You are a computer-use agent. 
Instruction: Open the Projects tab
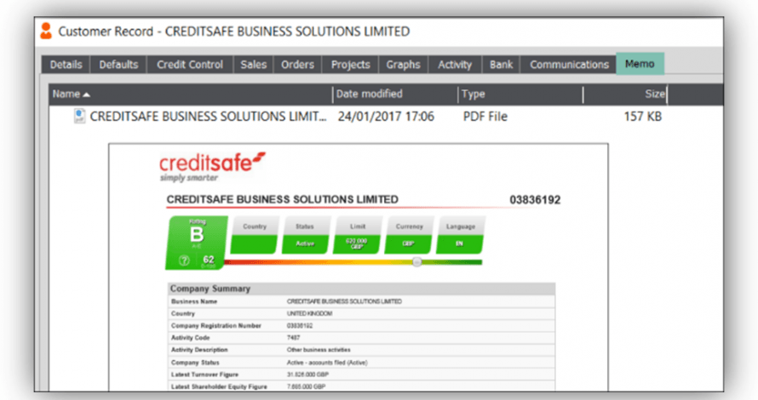coord(351,65)
